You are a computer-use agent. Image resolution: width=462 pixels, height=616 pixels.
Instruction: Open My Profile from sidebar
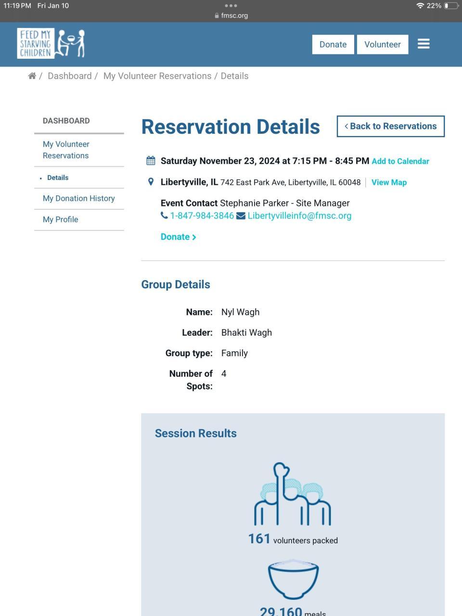coord(60,219)
